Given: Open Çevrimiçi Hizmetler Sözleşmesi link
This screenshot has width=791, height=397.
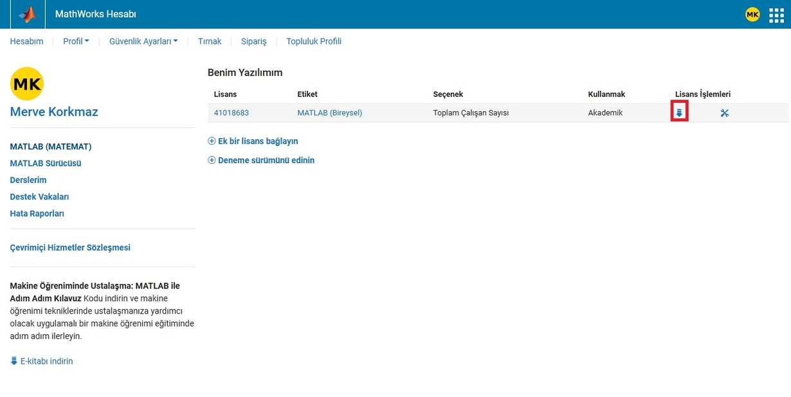Looking at the screenshot, I should [70, 247].
